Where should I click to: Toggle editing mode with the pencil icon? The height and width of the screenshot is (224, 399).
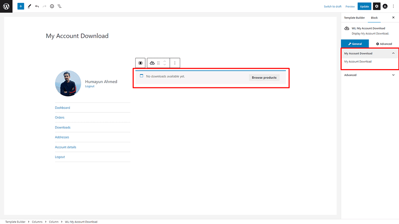click(29, 6)
